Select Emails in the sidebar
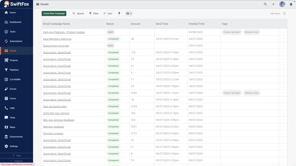Viewport: 296px width, 166px height. click(16, 51)
